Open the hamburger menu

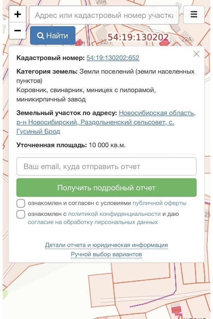pyautogui.click(x=194, y=15)
